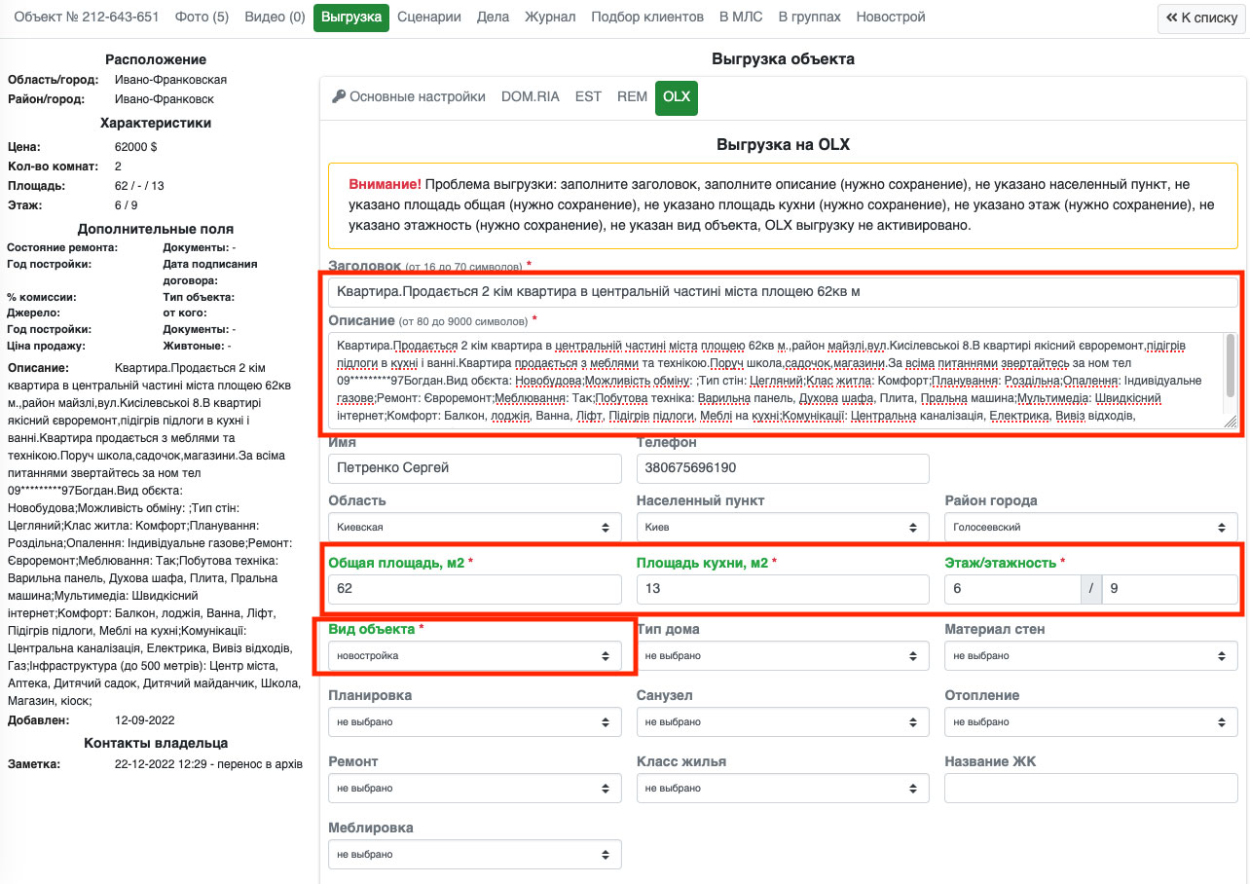Click the note 22-12-2022 12:29 перенос в архів
The width and height of the screenshot is (1250, 884).
point(208,764)
